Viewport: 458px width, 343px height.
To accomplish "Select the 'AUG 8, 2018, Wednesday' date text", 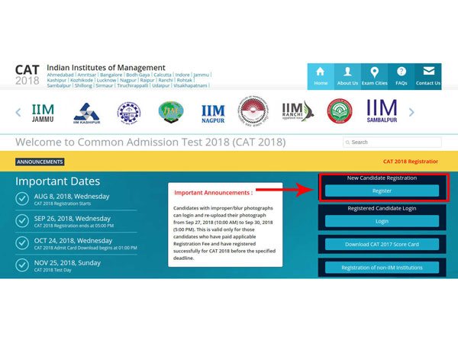I will pos(72,197).
